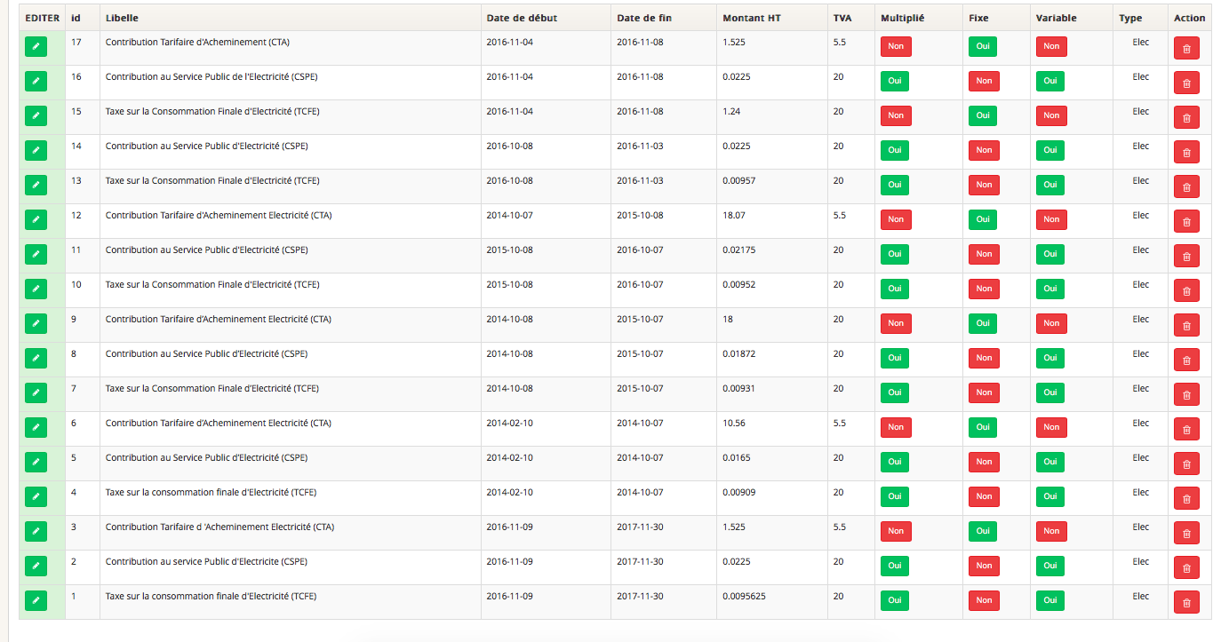Sort by the 'id' column header
Image resolution: width=1221 pixels, height=642 pixels.
(76, 18)
